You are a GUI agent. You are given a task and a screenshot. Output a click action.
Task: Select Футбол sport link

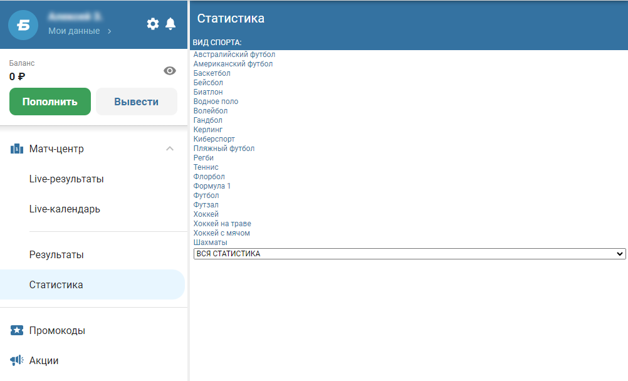pos(206,196)
